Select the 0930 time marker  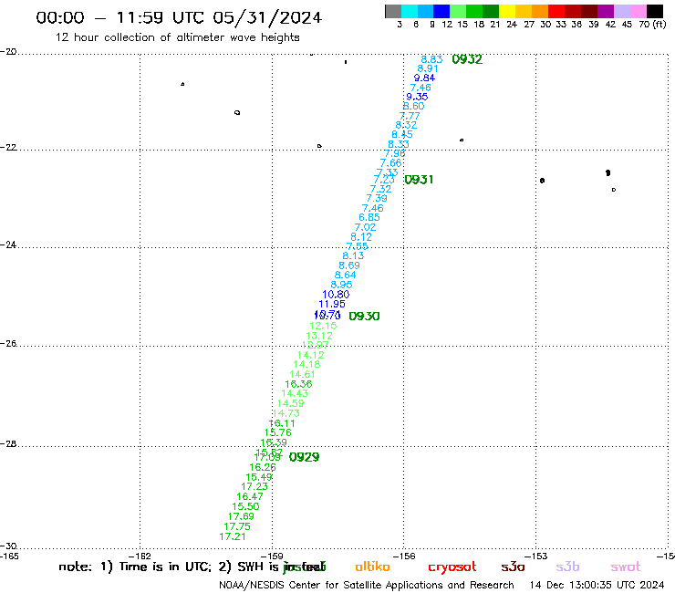(x=364, y=316)
